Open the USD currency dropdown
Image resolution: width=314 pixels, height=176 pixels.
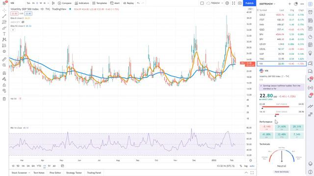point(250,9)
